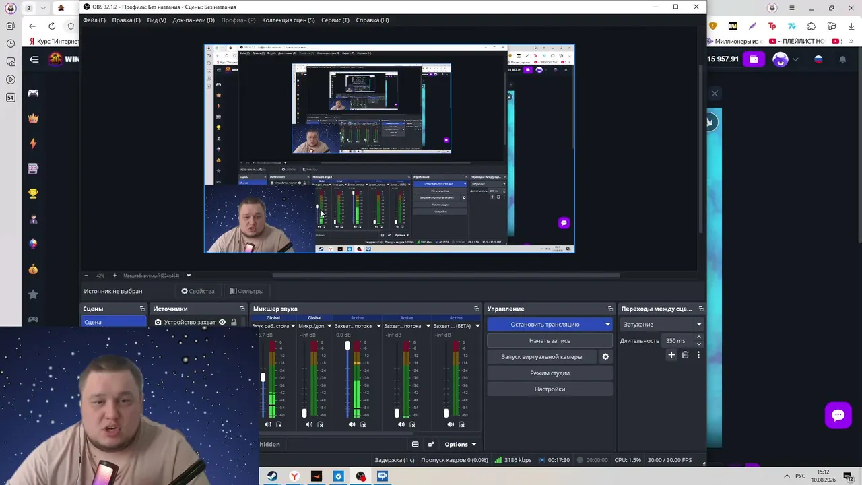
Task: Open the Вид (V) menu
Action: (156, 20)
